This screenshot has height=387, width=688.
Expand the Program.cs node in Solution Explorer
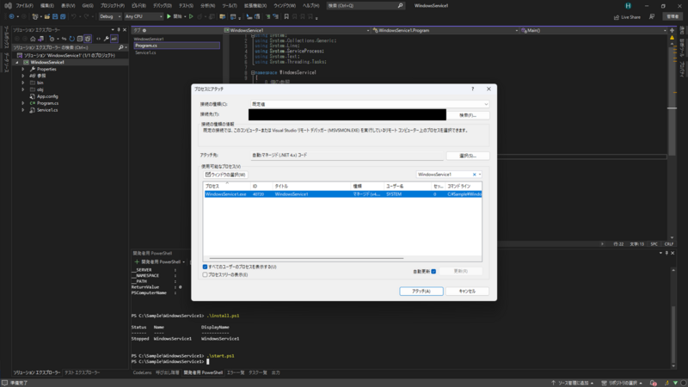click(x=23, y=103)
